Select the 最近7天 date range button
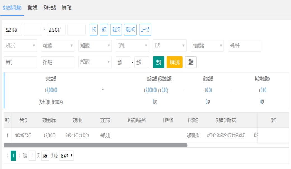Viewport: 291px width, 169px height. pos(116,30)
